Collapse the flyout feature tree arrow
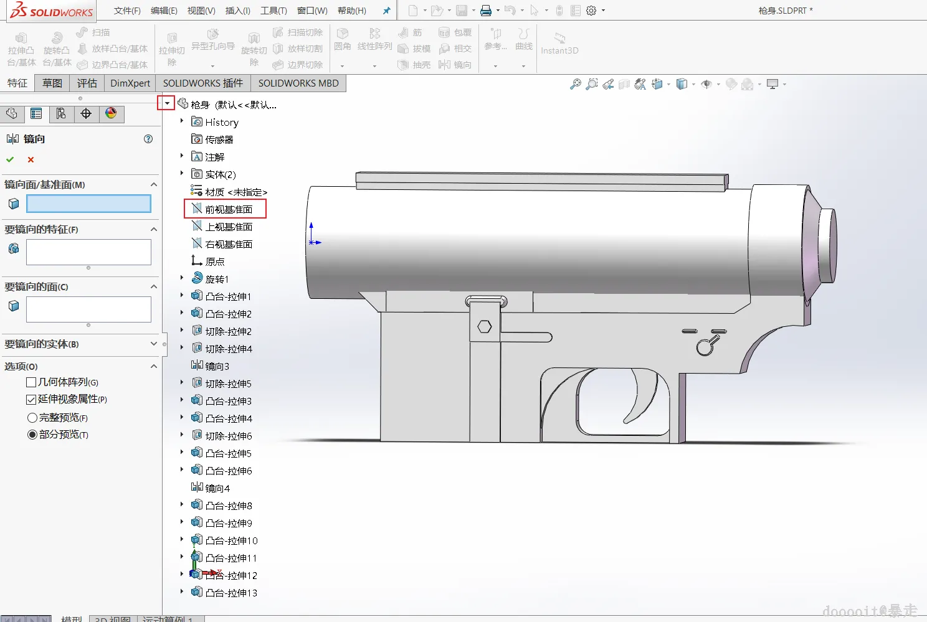The height and width of the screenshot is (622, 927). click(x=166, y=103)
